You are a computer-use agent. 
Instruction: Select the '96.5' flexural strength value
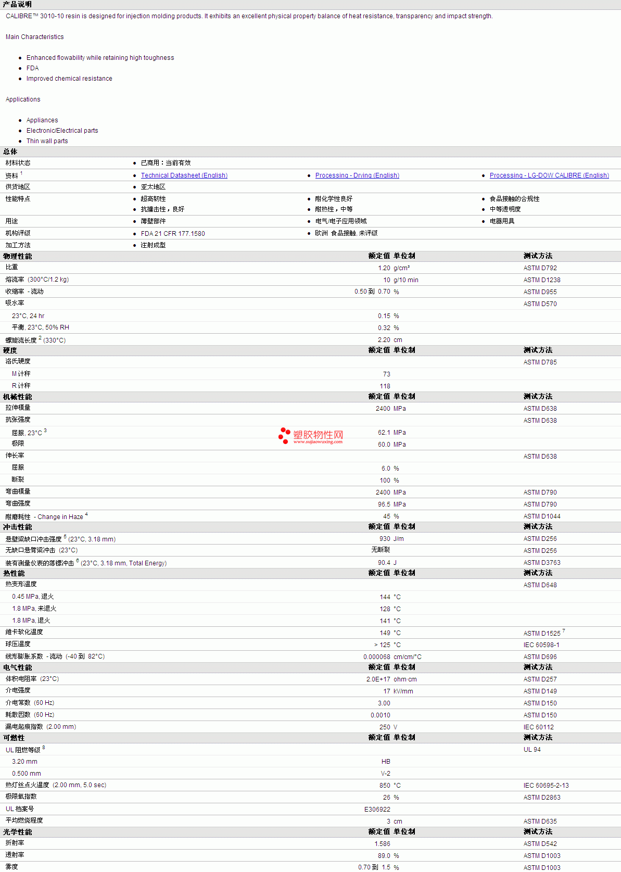(x=384, y=504)
